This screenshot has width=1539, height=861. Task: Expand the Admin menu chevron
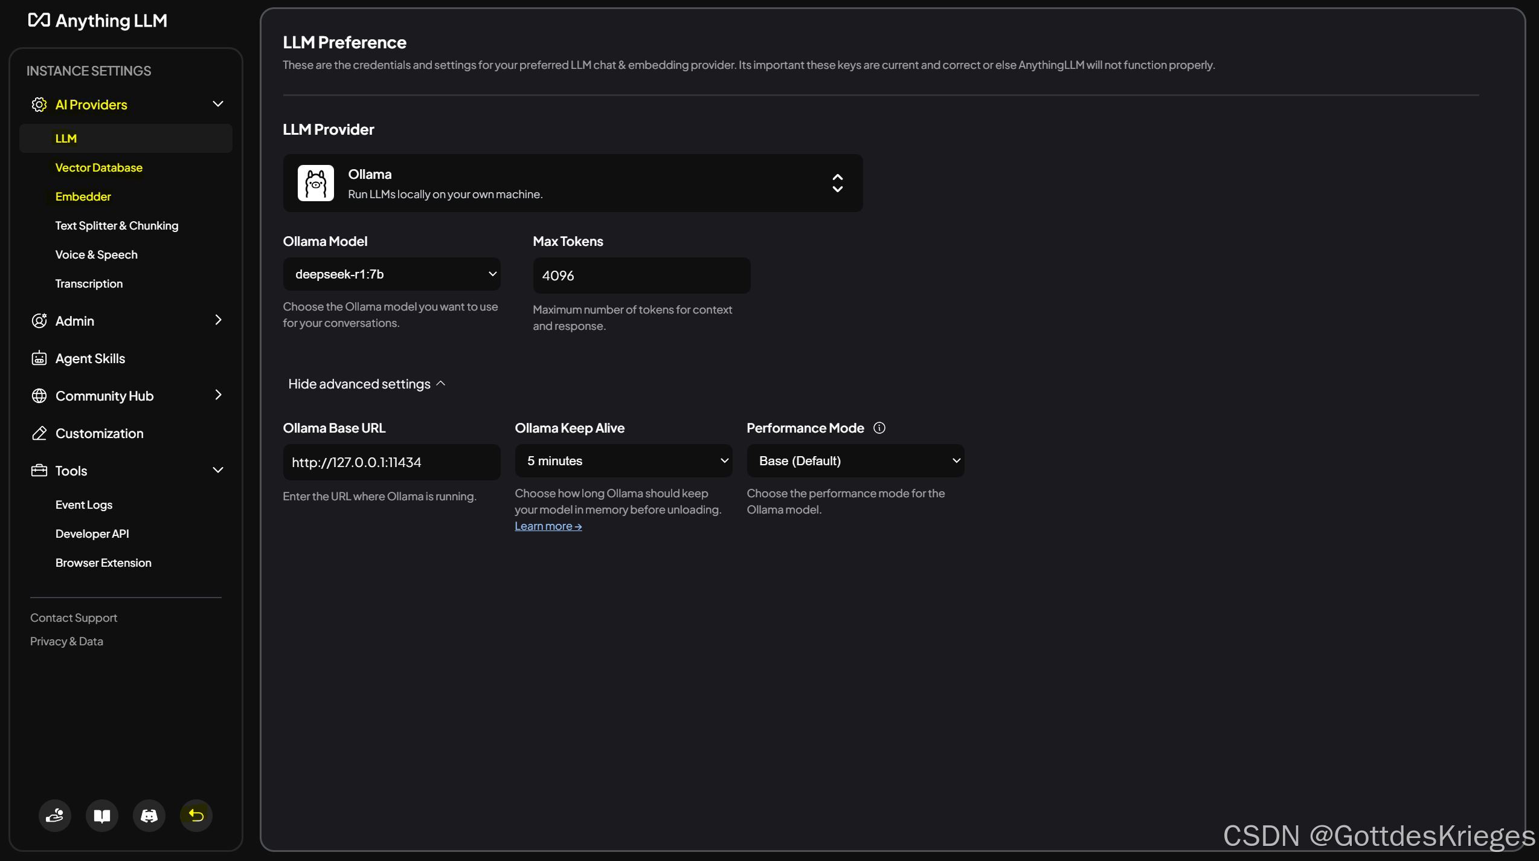(x=218, y=320)
